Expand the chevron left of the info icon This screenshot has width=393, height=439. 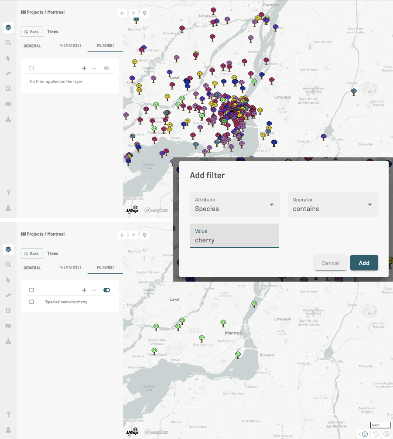(x=360, y=434)
